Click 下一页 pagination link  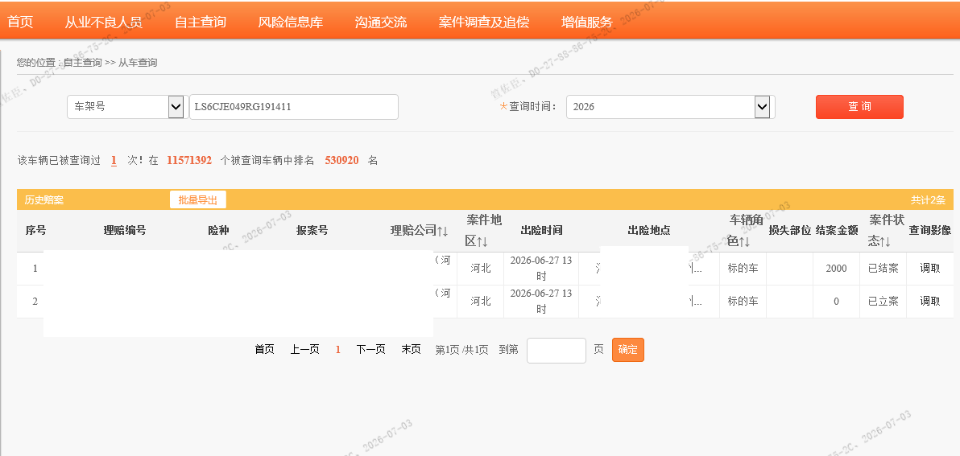371,350
